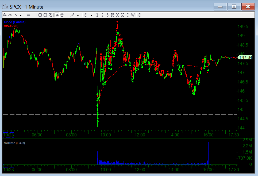Click the circled X clear icon
This screenshot has height=176, width=258.
click(140, 15)
